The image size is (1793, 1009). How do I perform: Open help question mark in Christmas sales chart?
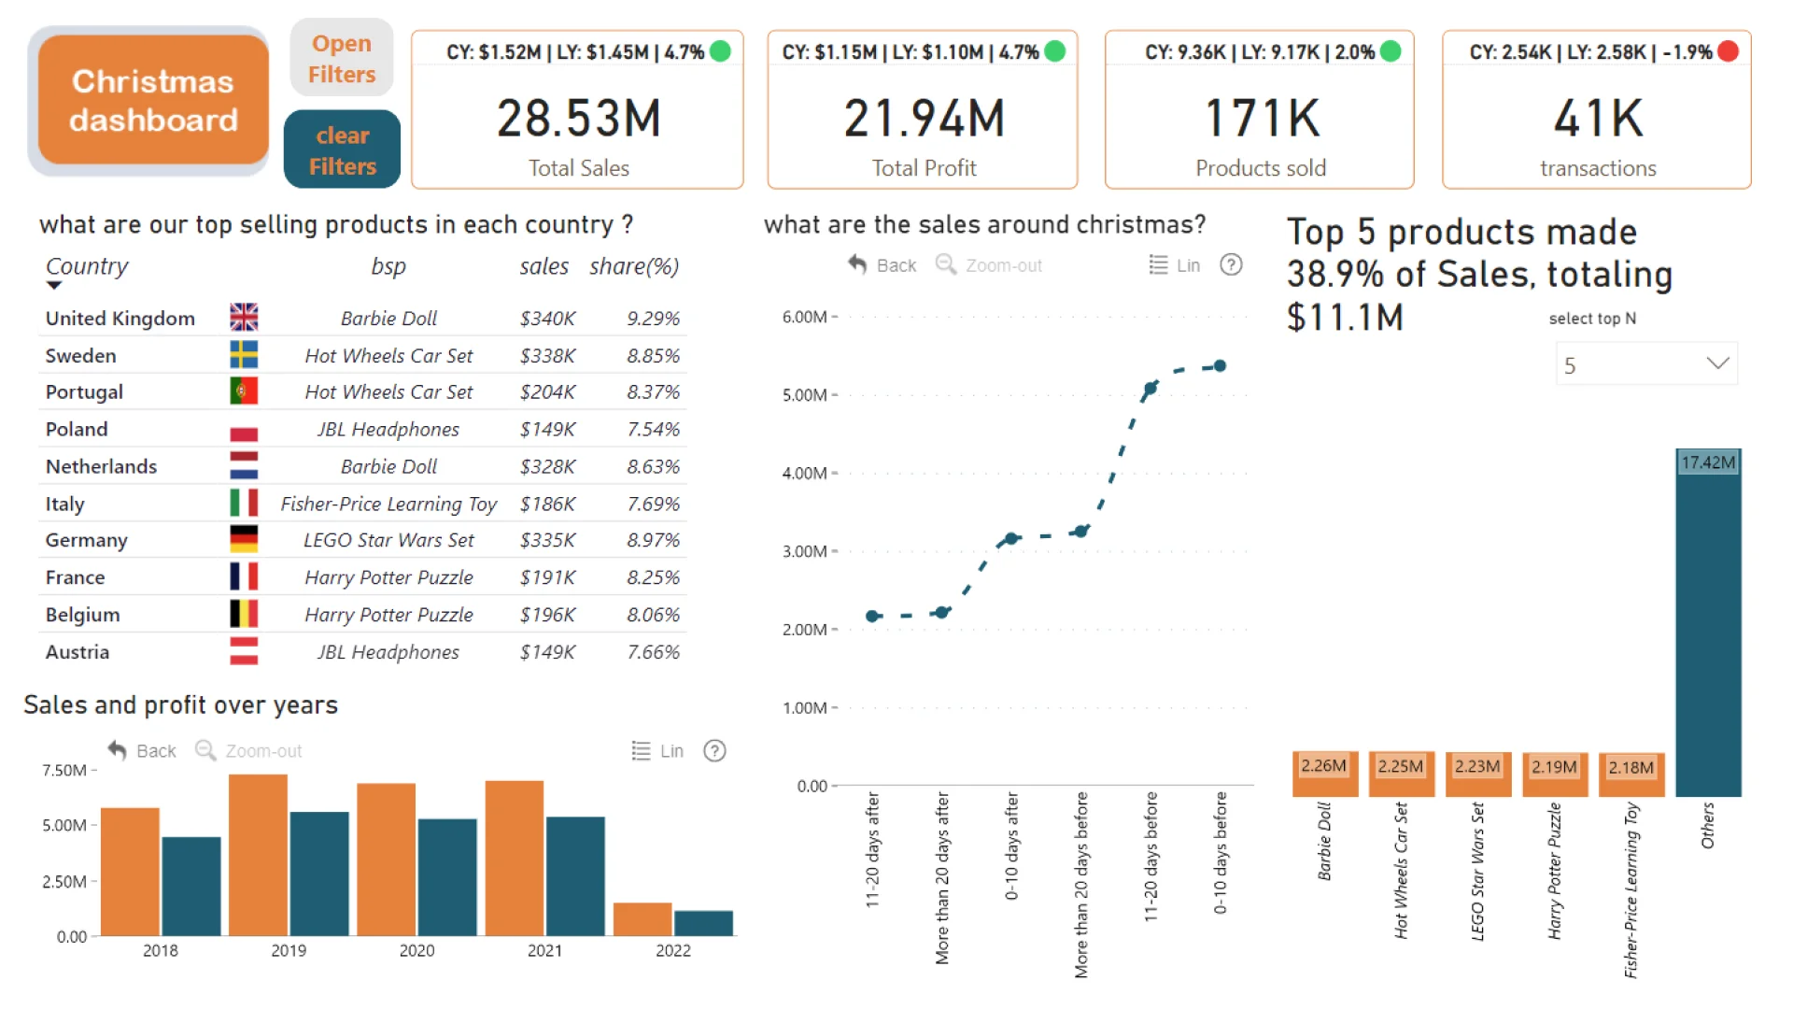coord(1231,264)
